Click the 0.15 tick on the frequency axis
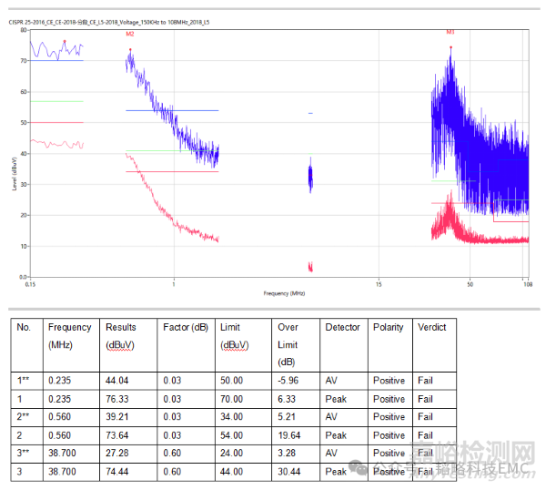Viewport: 546px width, 490px height. (31, 284)
